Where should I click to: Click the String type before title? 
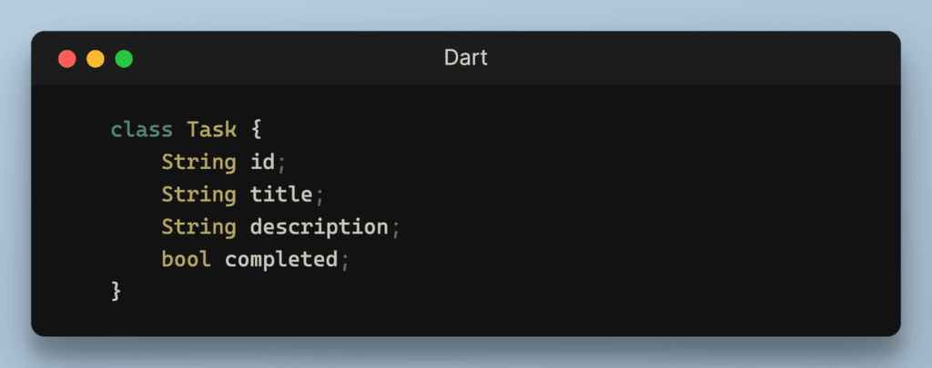(x=199, y=194)
